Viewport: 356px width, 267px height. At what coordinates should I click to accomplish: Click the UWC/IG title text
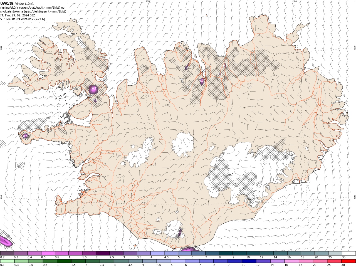click(x=6, y=3)
